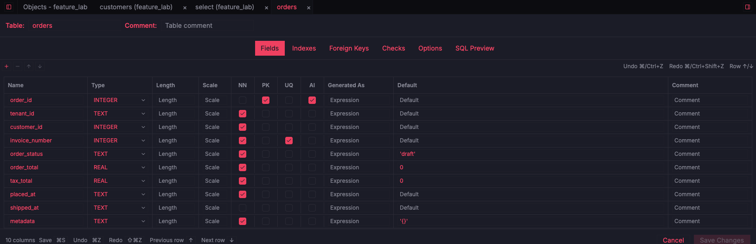Image resolution: width=756 pixels, height=244 pixels.
Task: Enable NN checkbox for order_id
Action: pyautogui.click(x=243, y=100)
